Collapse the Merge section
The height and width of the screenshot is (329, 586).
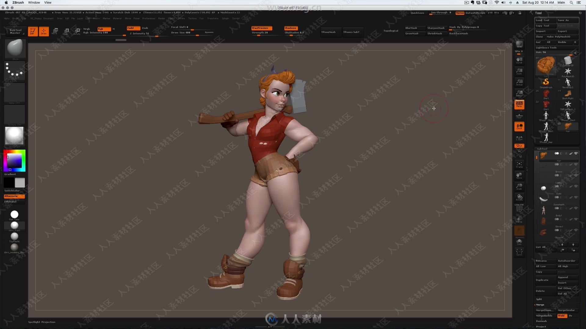pos(540,305)
